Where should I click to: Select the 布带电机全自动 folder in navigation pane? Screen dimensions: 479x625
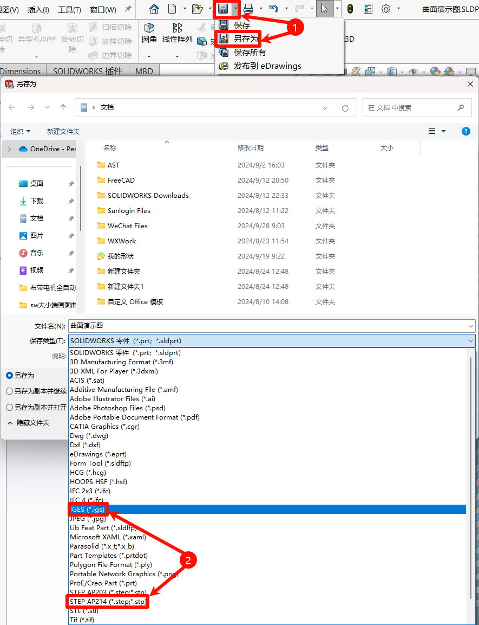point(47,288)
